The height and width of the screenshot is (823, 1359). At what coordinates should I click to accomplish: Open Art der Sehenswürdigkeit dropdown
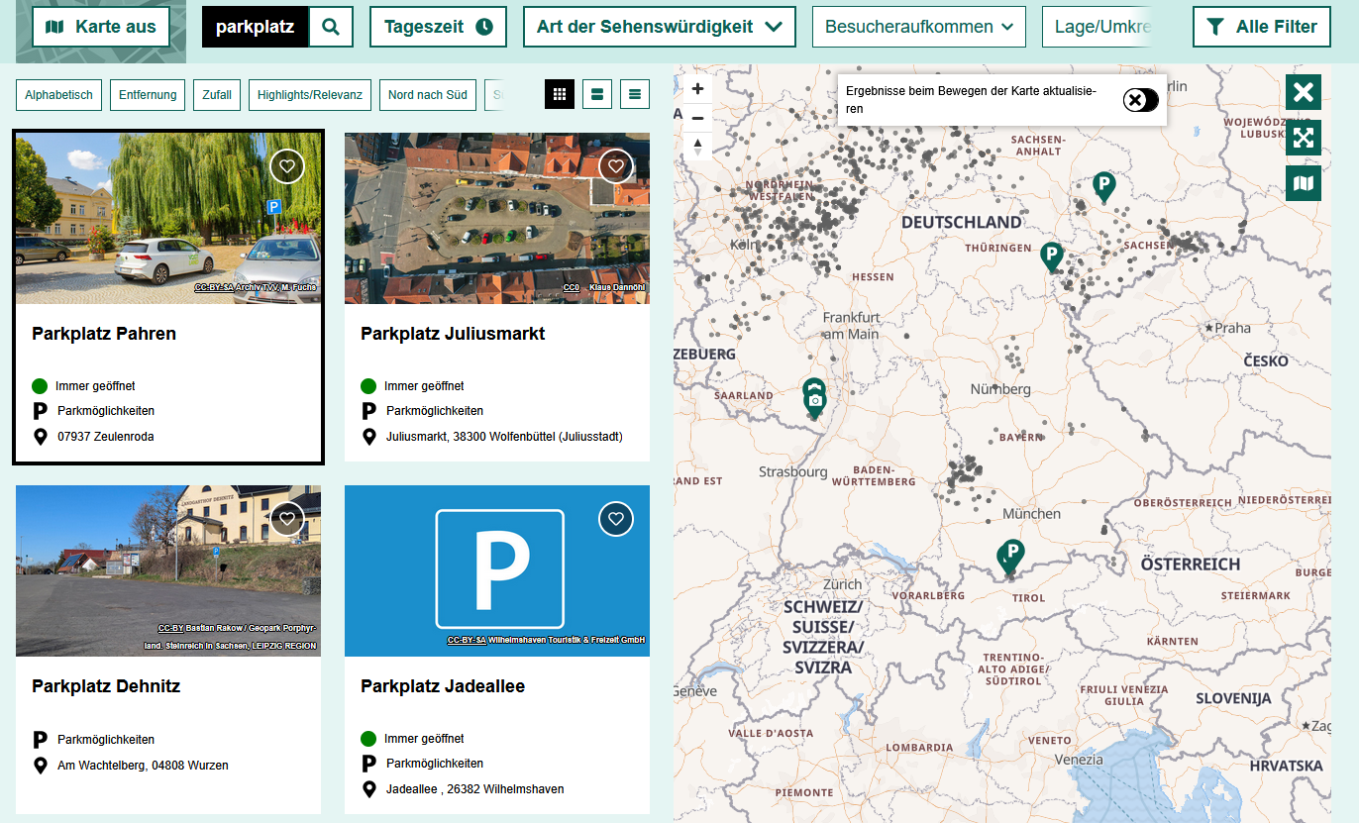659,27
